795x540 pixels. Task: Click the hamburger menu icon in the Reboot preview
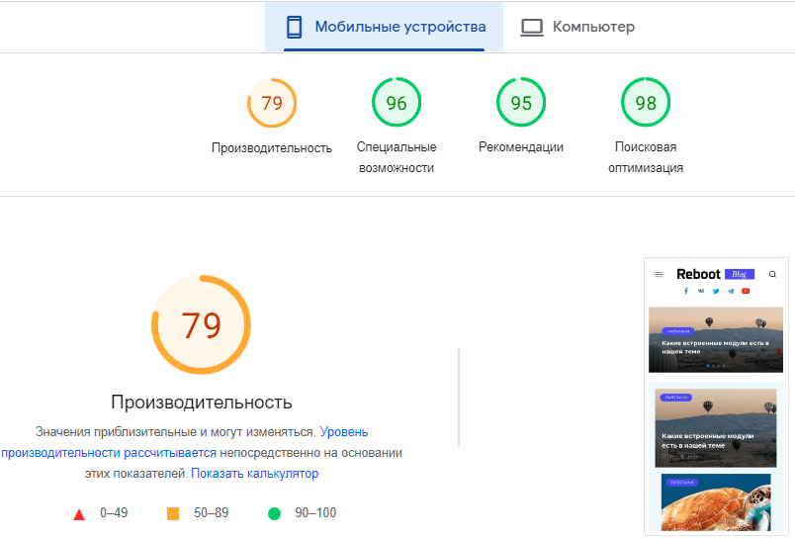[x=660, y=274]
